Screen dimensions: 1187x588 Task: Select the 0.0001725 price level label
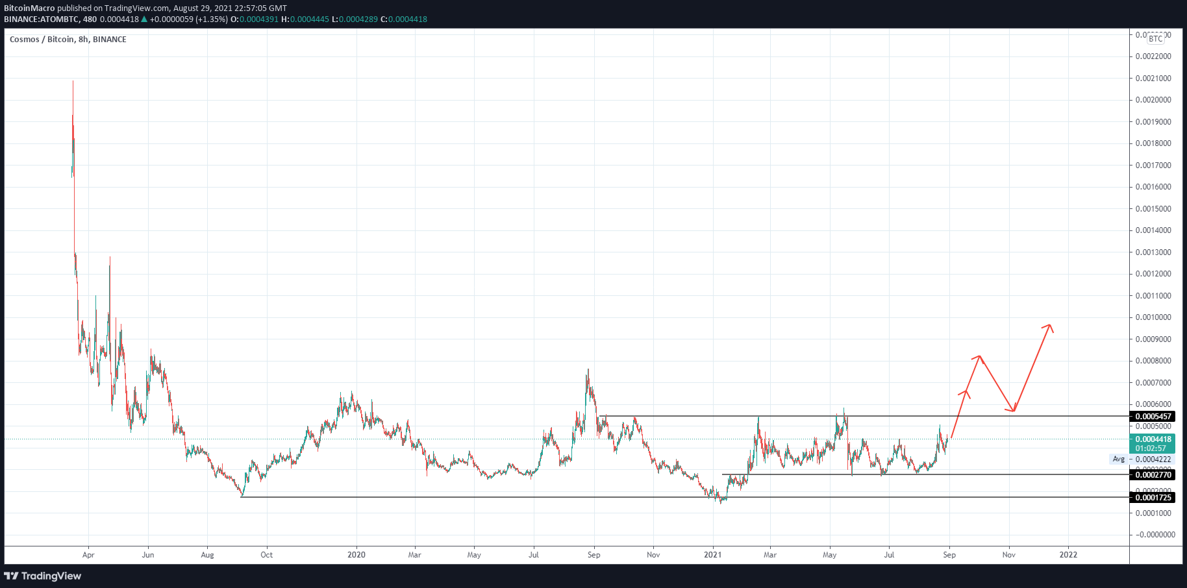point(1153,498)
